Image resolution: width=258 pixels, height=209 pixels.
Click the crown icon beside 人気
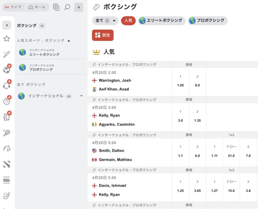(96, 52)
